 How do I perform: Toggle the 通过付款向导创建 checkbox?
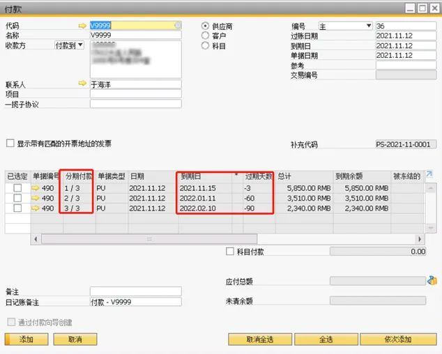tap(11, 322)
